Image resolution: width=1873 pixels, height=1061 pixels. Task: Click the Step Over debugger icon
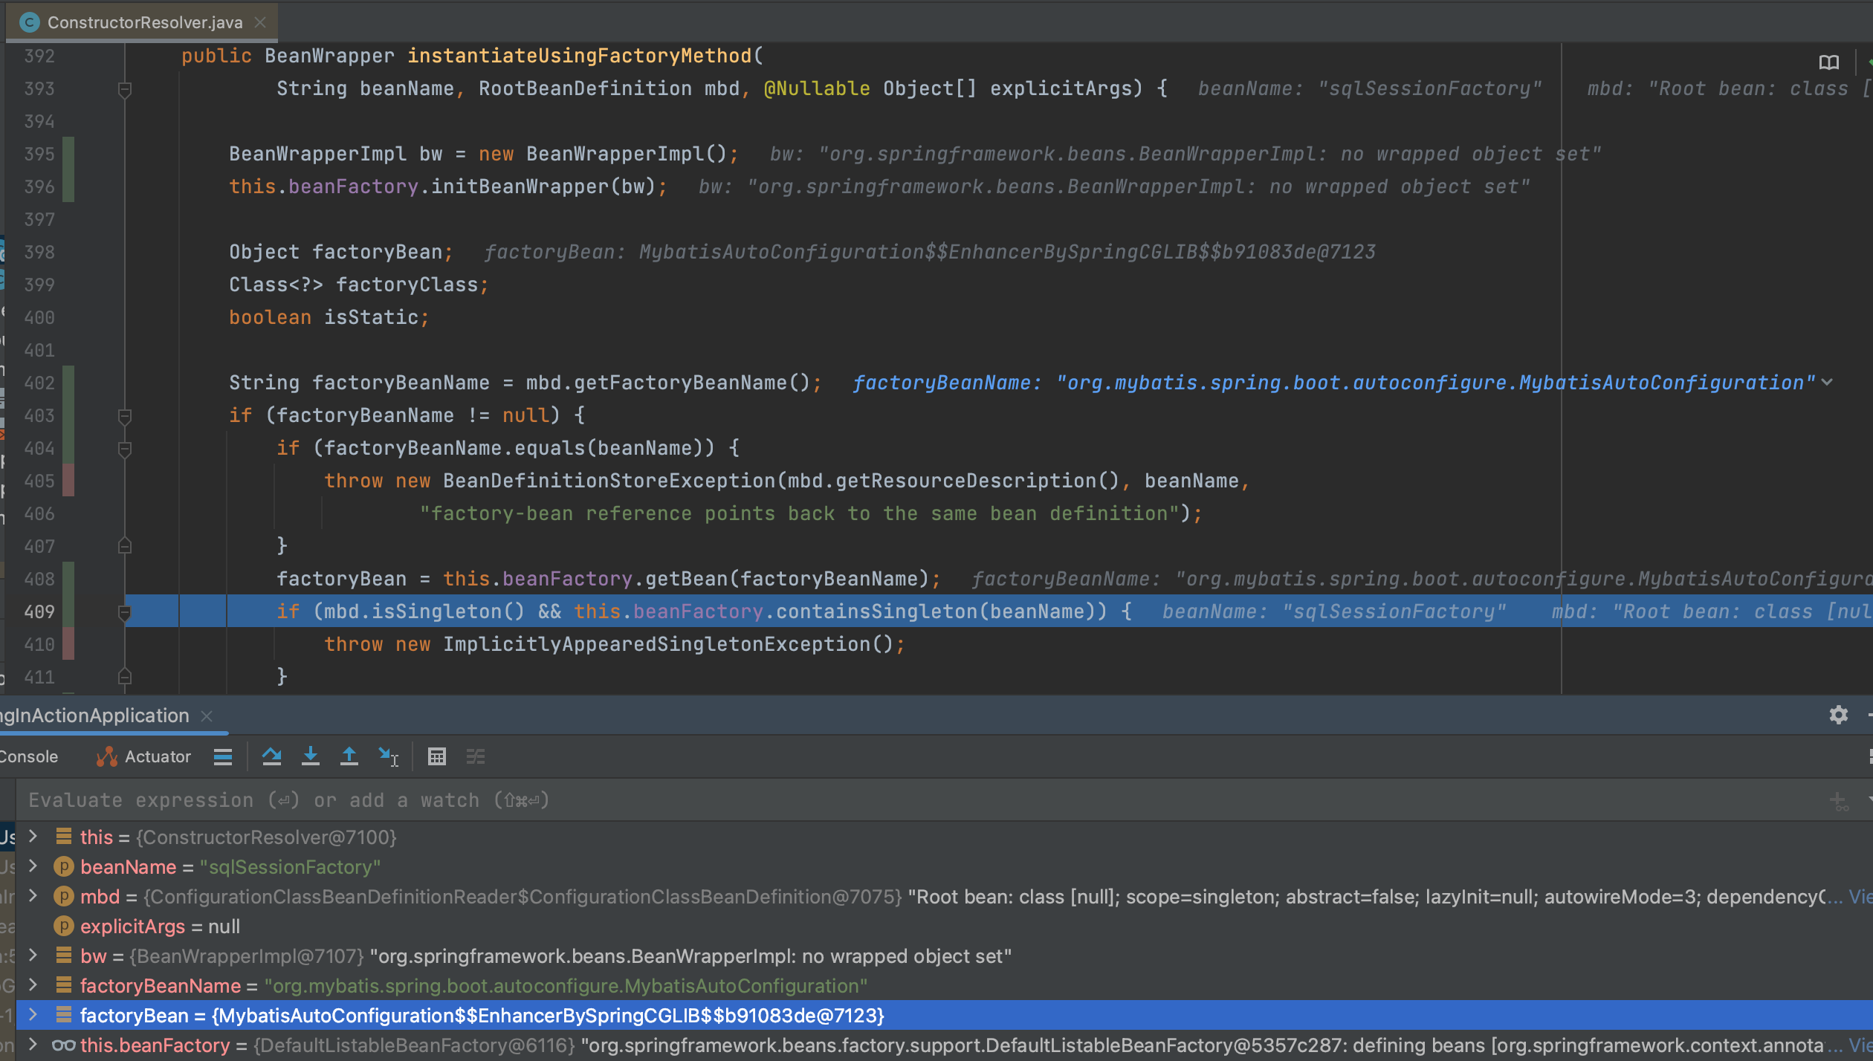[x=271, y=756]
